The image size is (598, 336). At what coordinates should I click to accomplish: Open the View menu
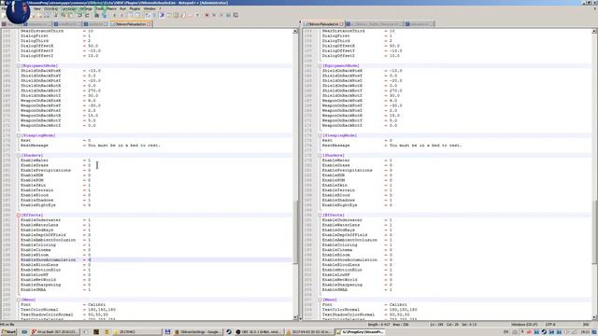(37, 8)
